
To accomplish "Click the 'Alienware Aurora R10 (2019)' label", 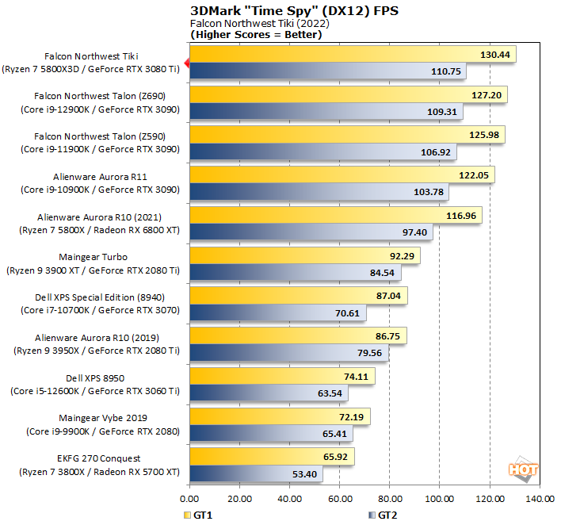I will (x=97, y=338).
